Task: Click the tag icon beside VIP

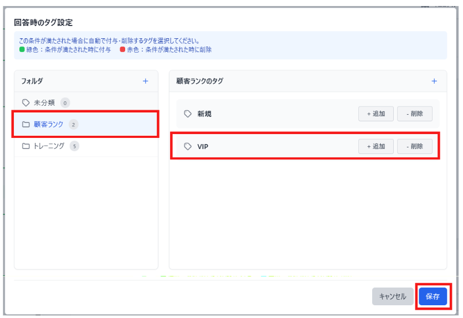Action: point(188,147)
